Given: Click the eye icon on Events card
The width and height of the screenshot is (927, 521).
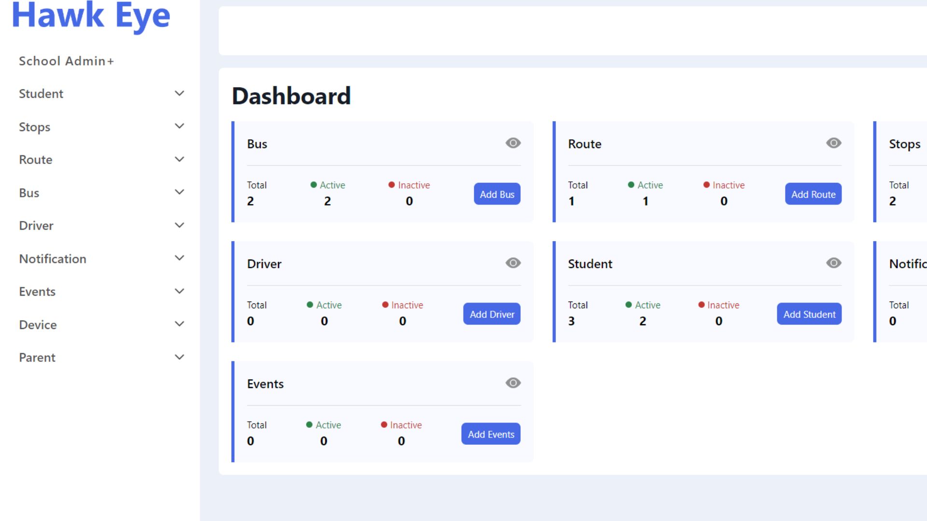Looking at the screenshot, I should pos(513,383).
